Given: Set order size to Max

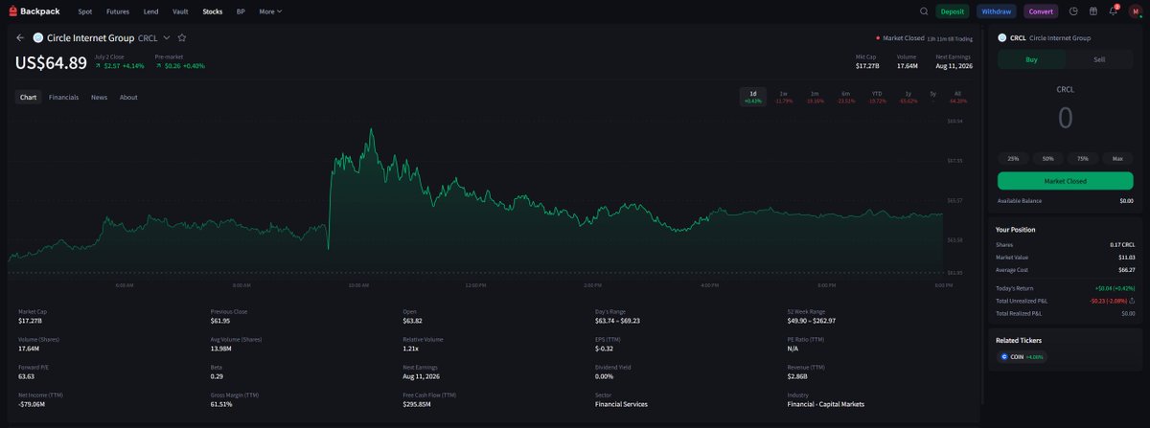Looking at the screenshot, I should (1117, 158).
